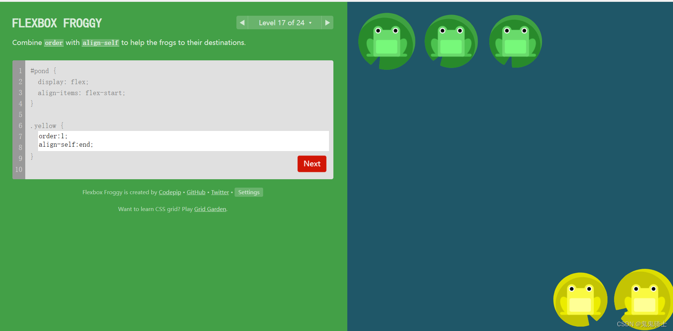Click the rightmost yellow frog

[645, 300]
